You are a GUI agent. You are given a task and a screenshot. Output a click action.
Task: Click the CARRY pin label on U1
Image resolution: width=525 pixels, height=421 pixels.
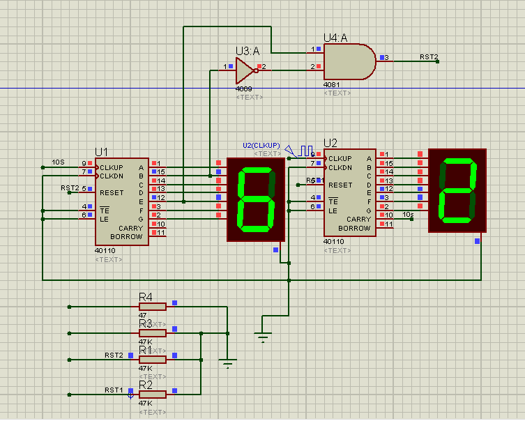130,228
